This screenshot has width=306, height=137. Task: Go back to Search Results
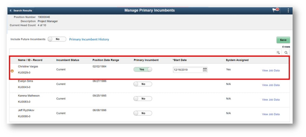pos(21,11)
